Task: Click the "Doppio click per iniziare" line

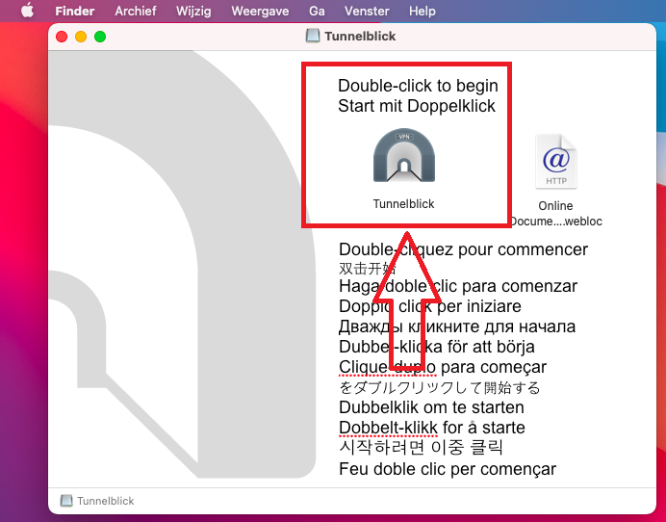Action: 430,306
